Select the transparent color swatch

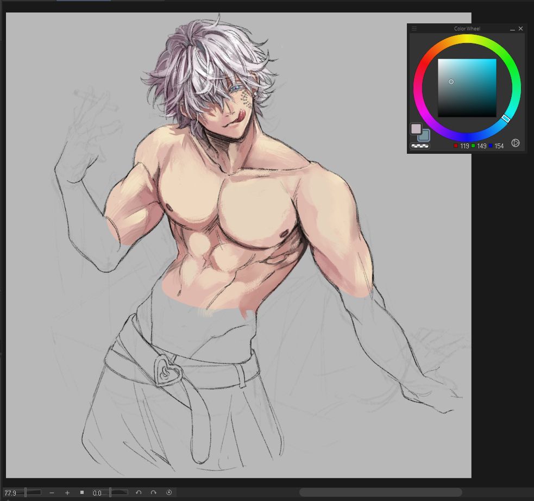pyautogui.click(x=419, y=146)
